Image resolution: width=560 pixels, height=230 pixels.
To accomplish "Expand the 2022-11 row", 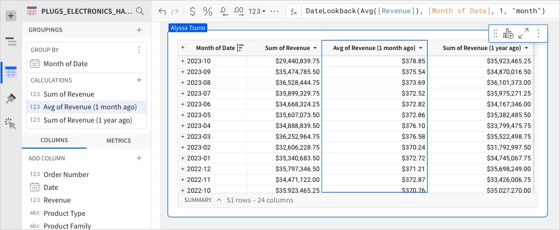I will (182, 179).
